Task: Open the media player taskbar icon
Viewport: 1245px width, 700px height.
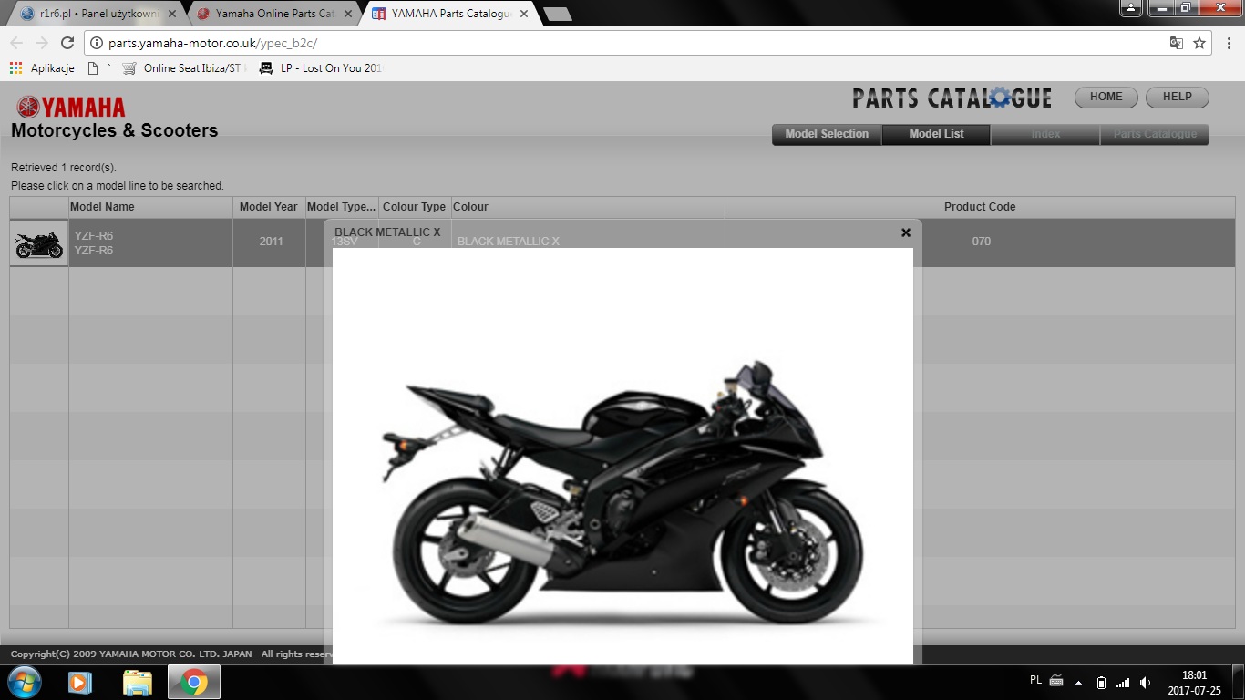Action: tap(80, 682)
